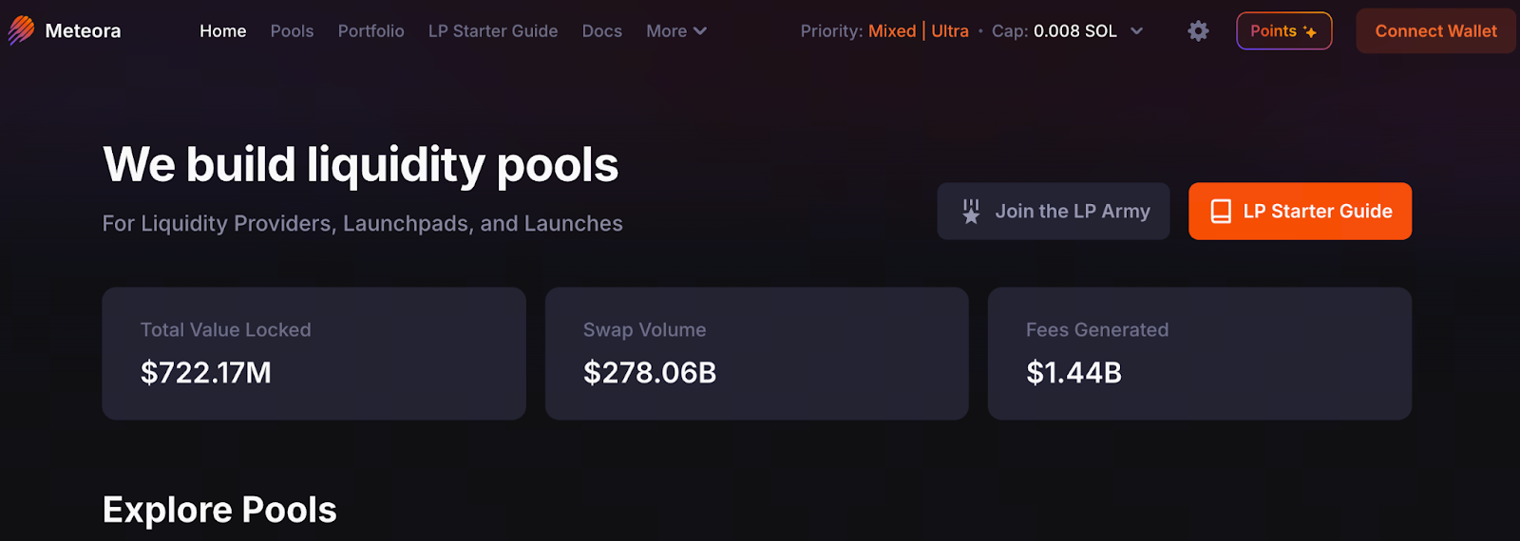Viewport: 1520px width, 541px height.
Task: Open the priority fee cap dropdown arrow
Action: (1137, 31)
